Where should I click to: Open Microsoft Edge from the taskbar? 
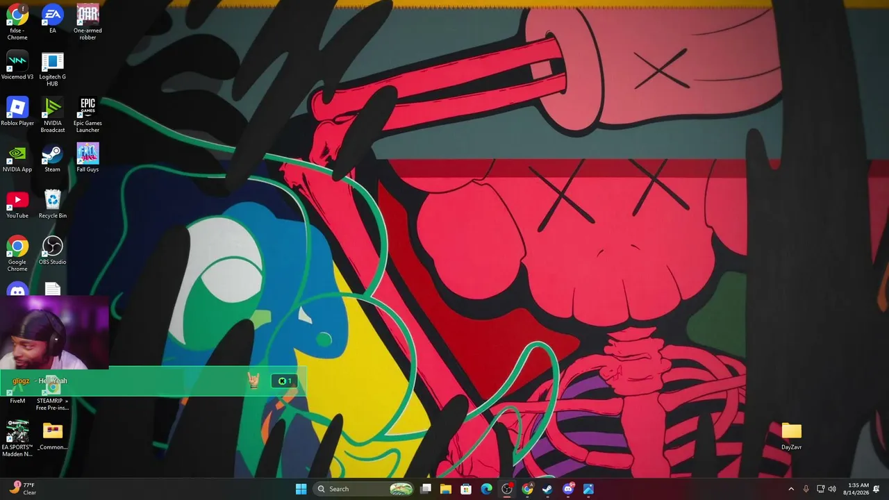[487, 489]
